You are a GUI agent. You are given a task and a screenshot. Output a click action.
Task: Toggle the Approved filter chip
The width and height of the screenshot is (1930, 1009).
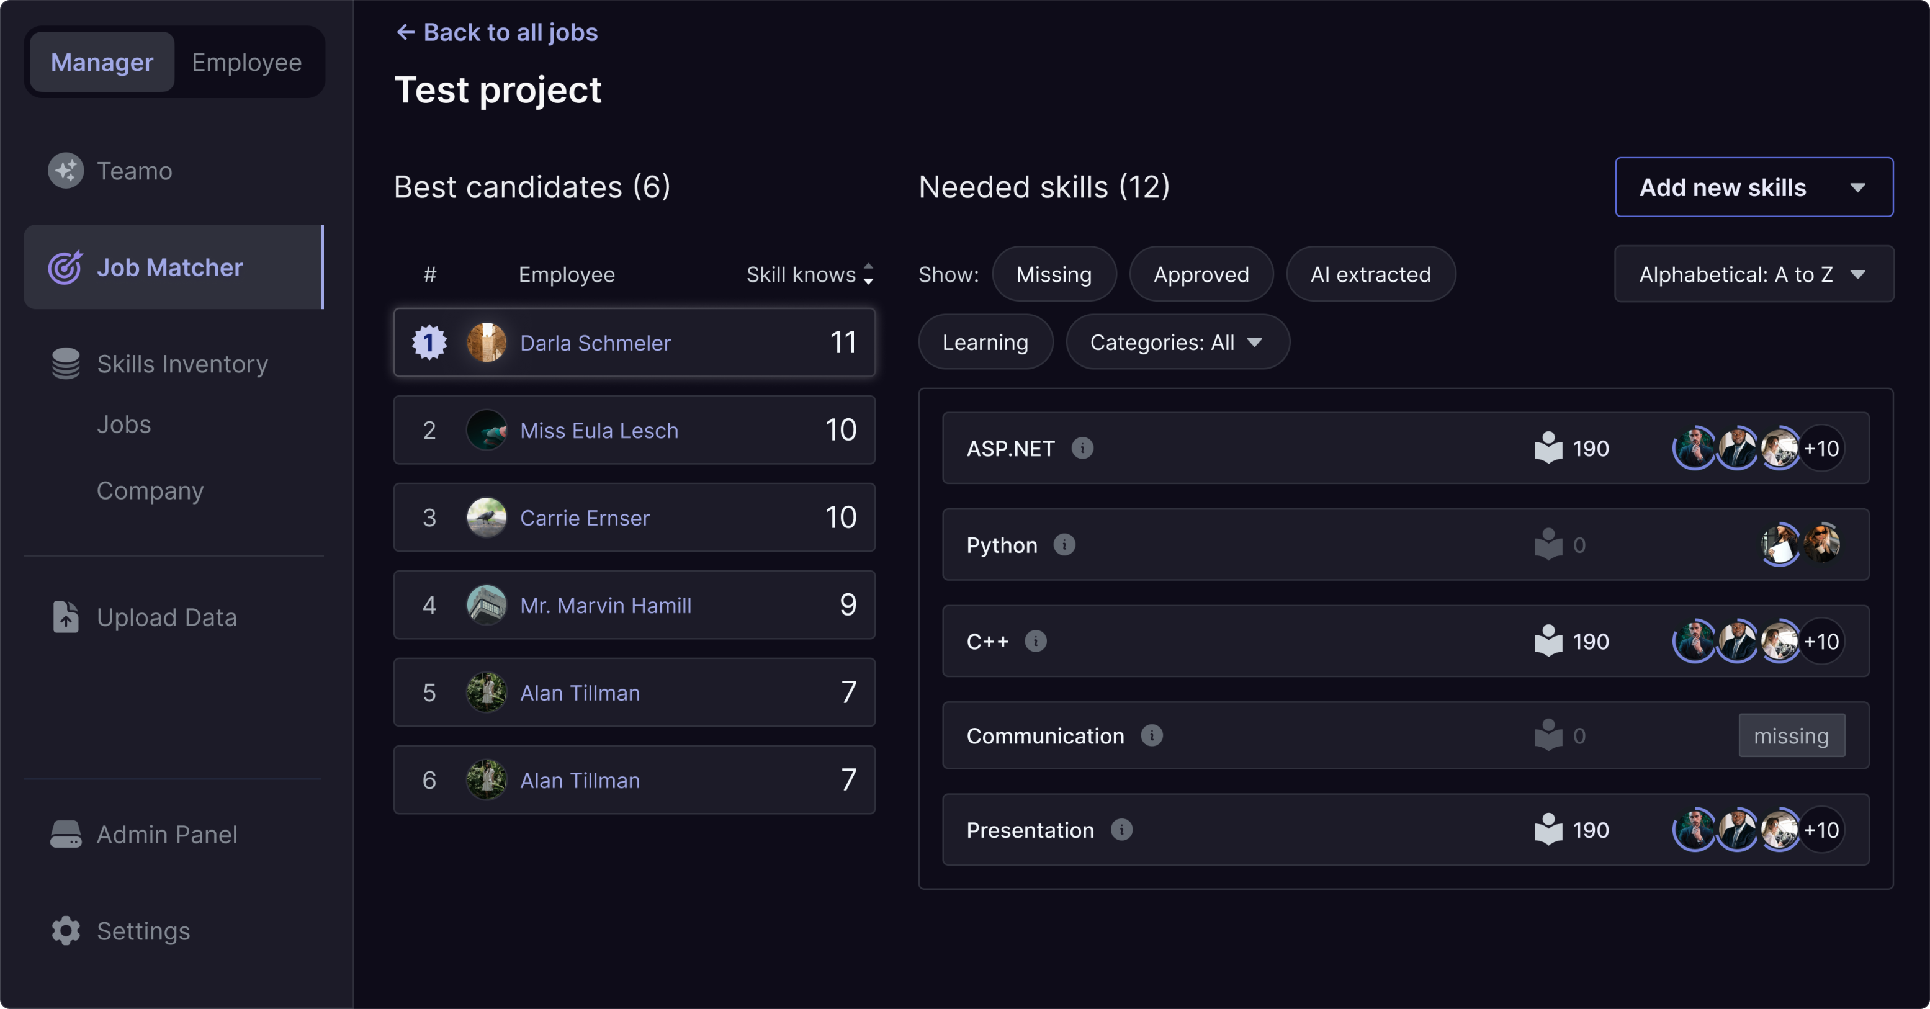click(x=1201, y=274)
